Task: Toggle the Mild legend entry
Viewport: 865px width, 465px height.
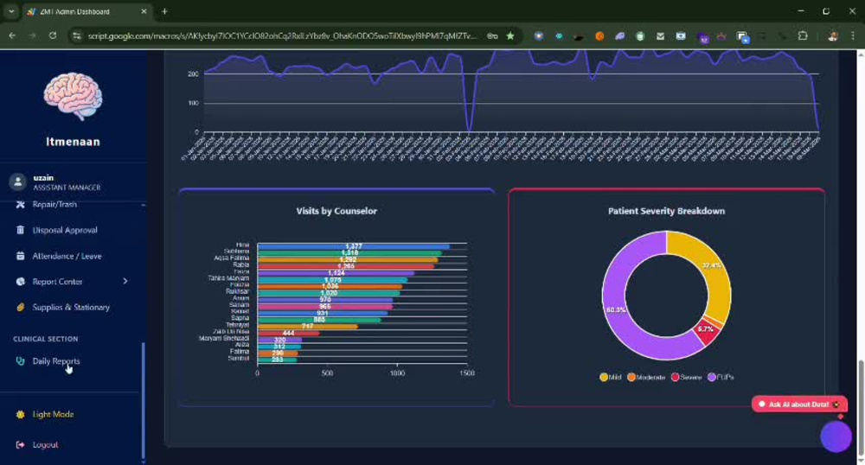Action: 610,378
